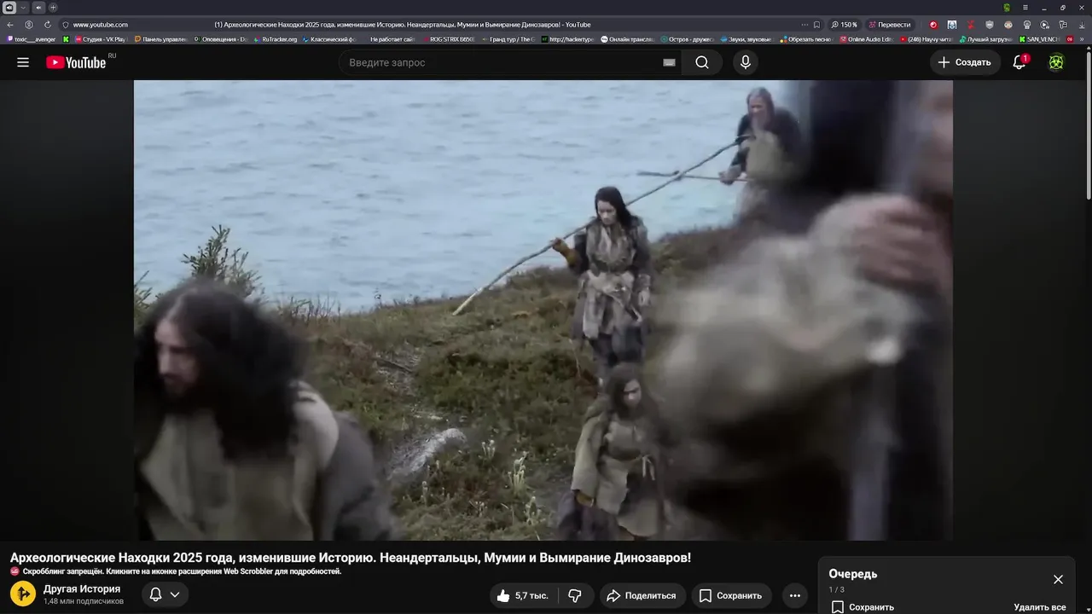This screenshot has height=614, width=1092.
Task: Open the YouTube guide hamburger menu
Action: [23, 62]
